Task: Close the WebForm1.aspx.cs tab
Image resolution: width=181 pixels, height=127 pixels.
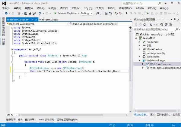Action: point(36,20)
